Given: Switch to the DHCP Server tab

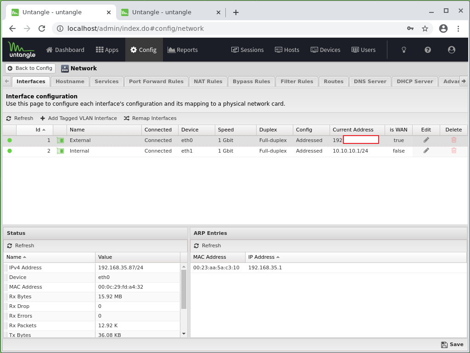Looking at the screenshot, I should coord(415,81).
